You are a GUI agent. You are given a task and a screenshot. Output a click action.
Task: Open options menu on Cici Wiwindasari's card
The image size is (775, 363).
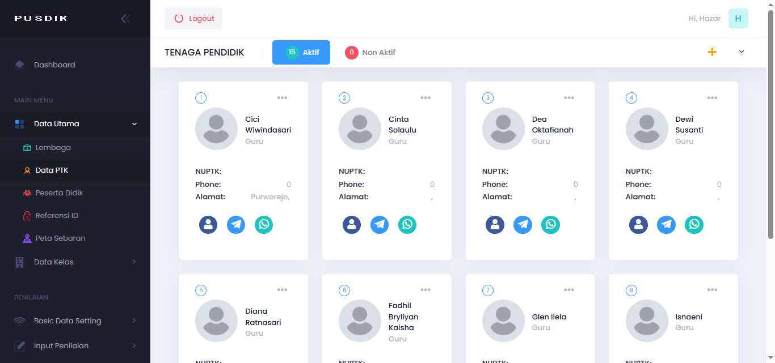(x=282, y=98)
